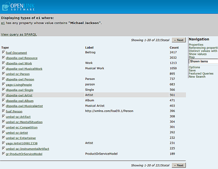Uncheck the dbpedia-owl:MusicalArtist checkbox
The width and height of the screenshot is (218, 169).
click(3, 105)
